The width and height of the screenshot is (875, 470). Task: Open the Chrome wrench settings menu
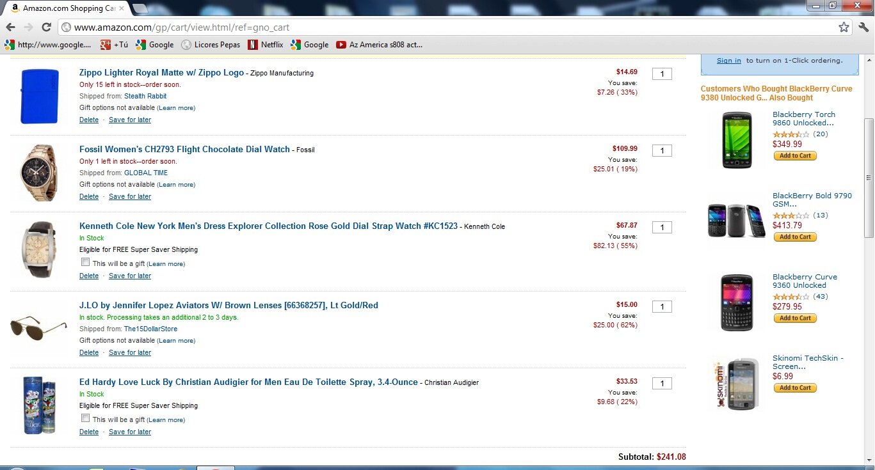click(863, 27)
